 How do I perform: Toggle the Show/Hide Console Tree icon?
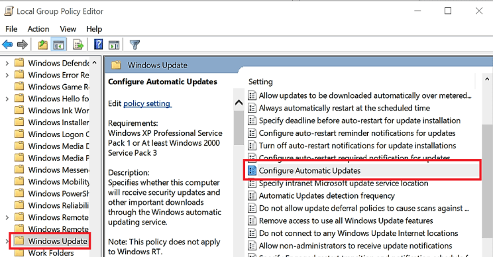[x=58, y=44]
